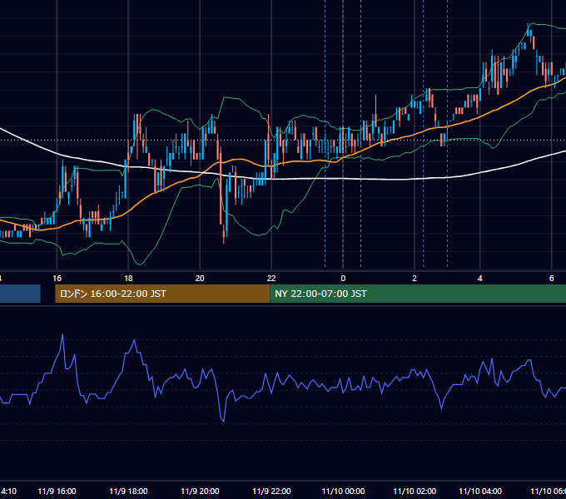566x499 pixels.
Task: Select the ロンドン 16:00-22:00 JST session bar
Action: coord(162,294)
